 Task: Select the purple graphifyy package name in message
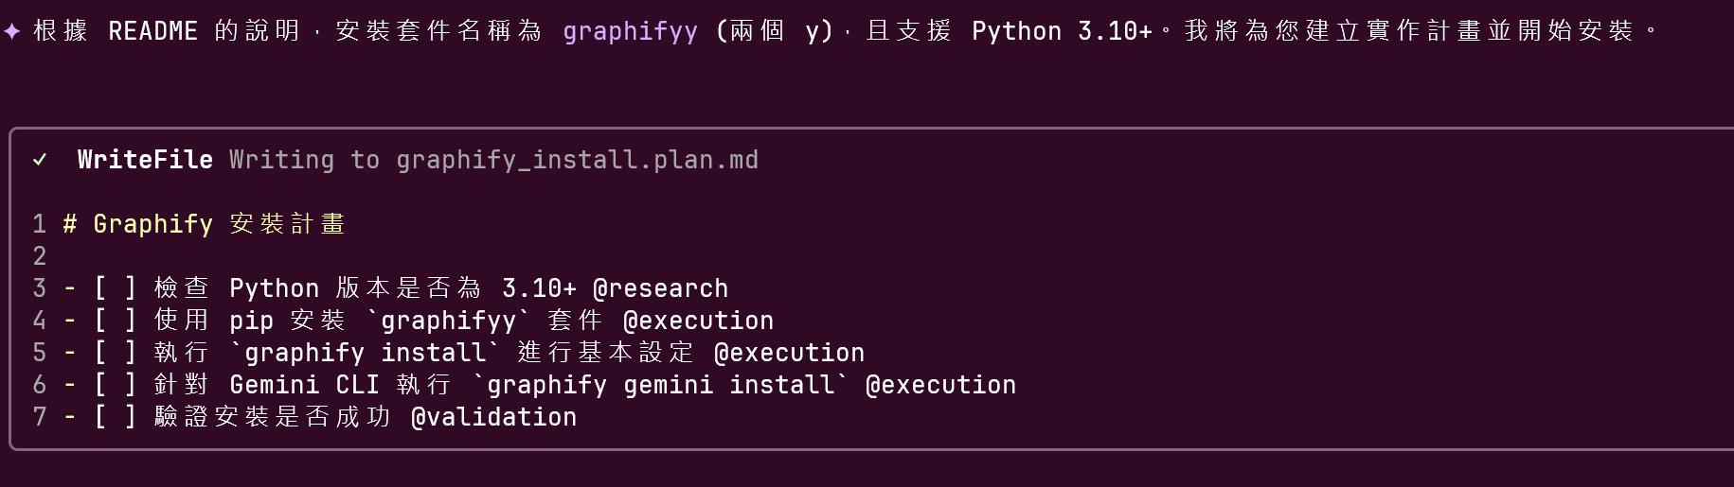[630, 31]
